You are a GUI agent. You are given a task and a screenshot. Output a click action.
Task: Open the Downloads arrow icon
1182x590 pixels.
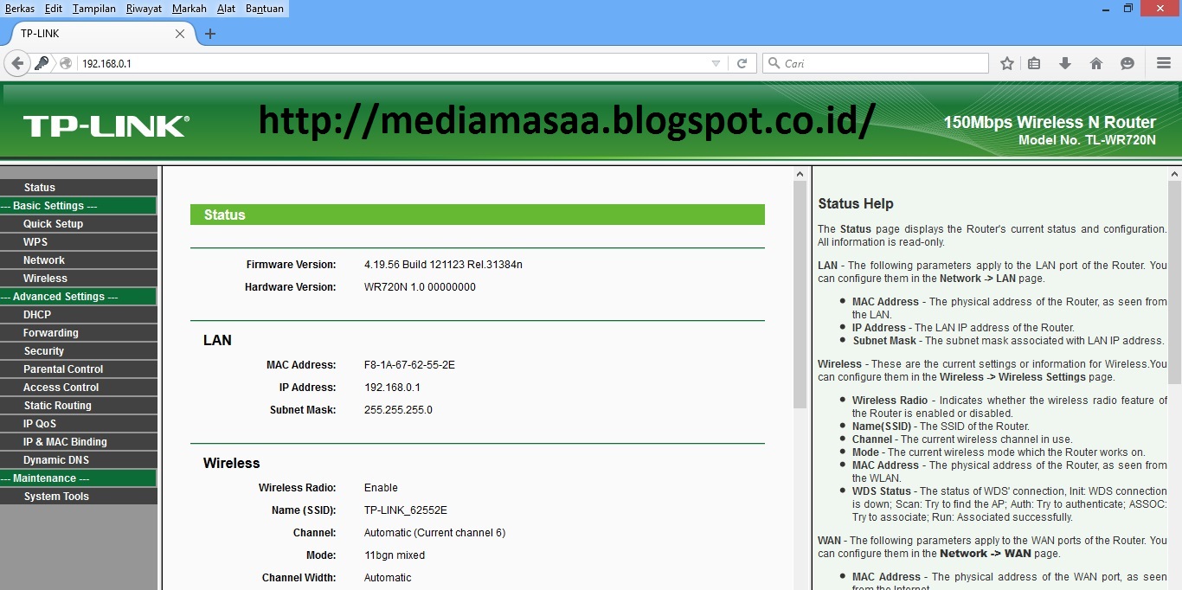click(1065, 63)
